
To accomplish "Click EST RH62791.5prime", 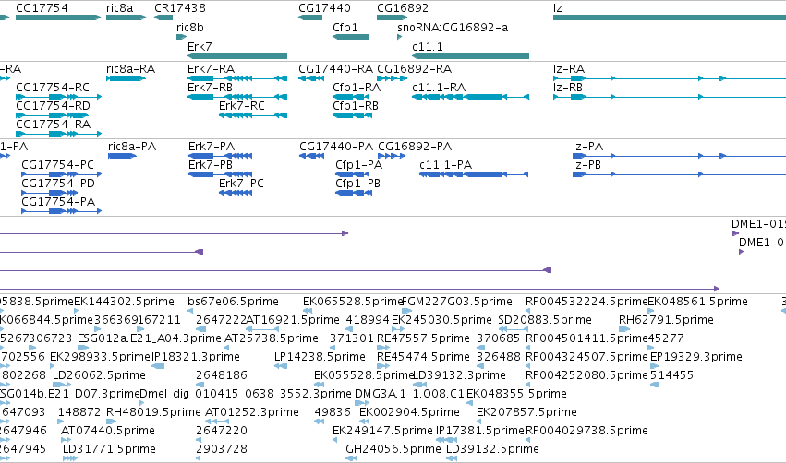I will tap(665, 320).
